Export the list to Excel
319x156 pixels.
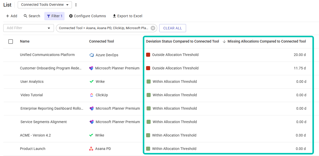pyautogui.click(x=127, y=16)
